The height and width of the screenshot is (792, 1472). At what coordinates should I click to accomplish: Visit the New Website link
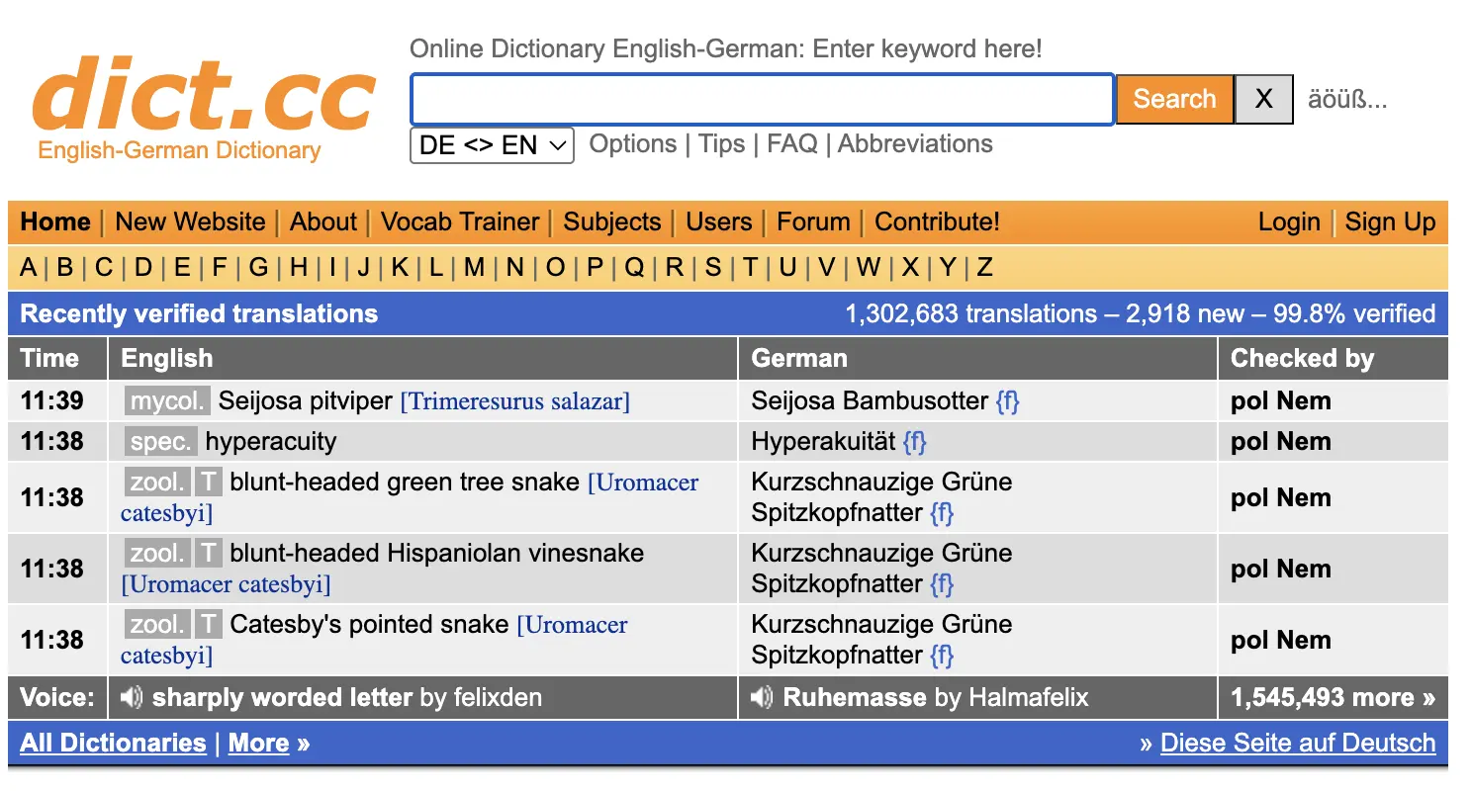pos(190,221)
